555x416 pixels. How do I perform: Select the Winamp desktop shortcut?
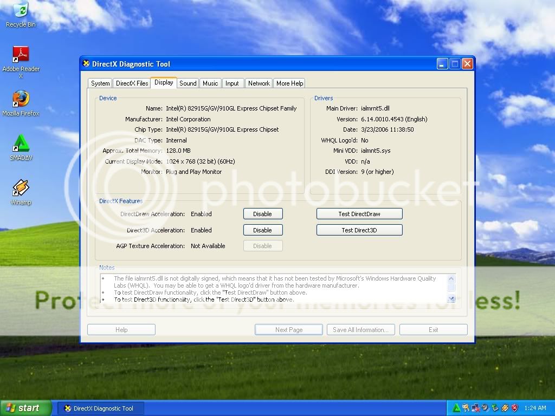pyautogui.click(x=21, y=192)
